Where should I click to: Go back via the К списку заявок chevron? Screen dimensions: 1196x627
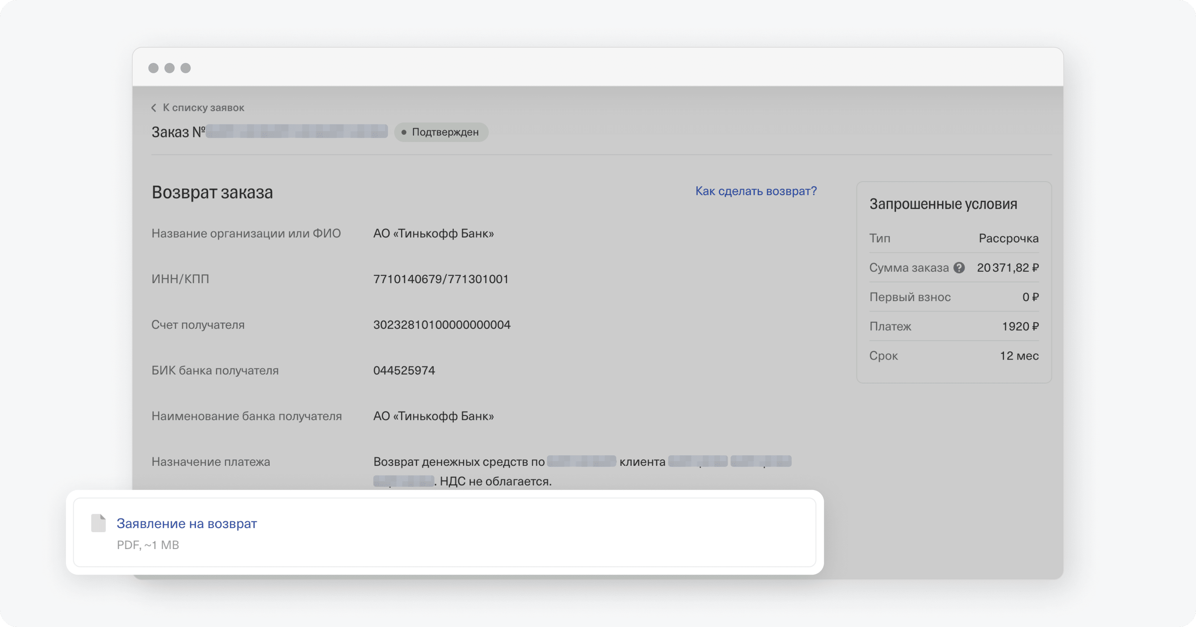[x=154, y=108]
